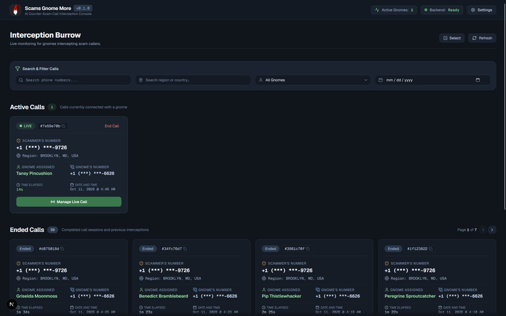Click Ended badge on call #34fc76d7
The width and height of the screenshot is (506, 316).
(148, 249)
